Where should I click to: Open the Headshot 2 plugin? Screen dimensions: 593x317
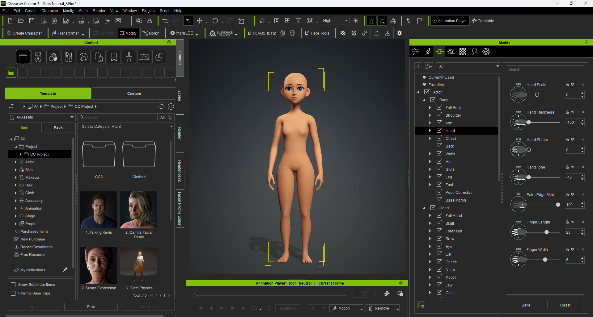click(262, 33)
